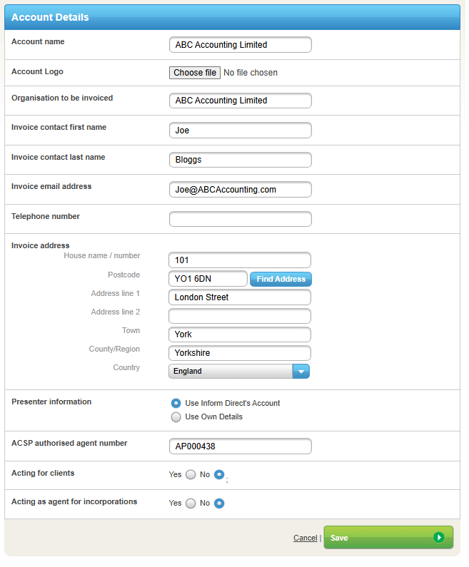Select Use Inform Direct's Account option

coord(176,403)
